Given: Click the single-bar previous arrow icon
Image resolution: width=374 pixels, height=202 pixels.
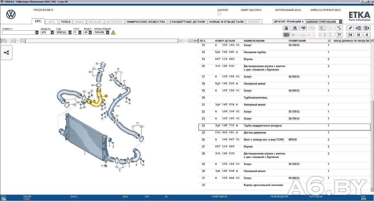Looking at the screenshot, I should click(x=359, y=35).
